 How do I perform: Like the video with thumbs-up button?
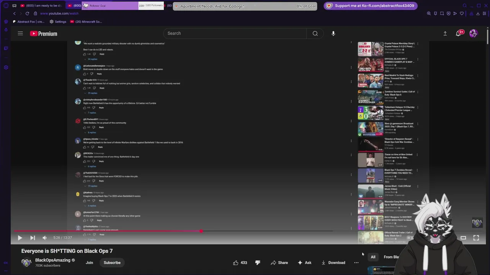point(240,263)
